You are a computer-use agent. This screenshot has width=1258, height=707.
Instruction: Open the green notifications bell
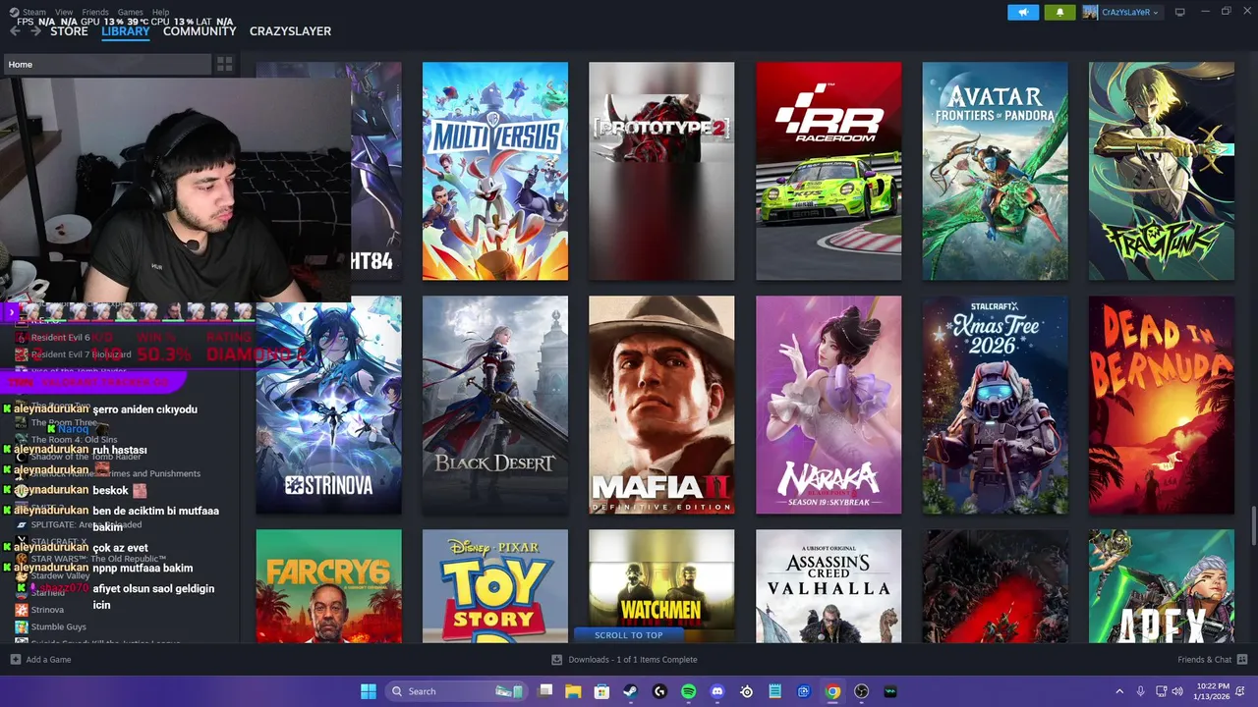pos(1059,13)
